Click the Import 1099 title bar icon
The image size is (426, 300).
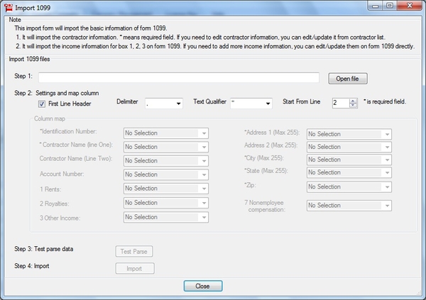(8, 6)
